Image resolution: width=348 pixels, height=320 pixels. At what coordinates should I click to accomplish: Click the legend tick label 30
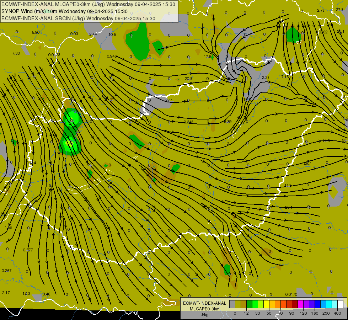pos(257,313)
